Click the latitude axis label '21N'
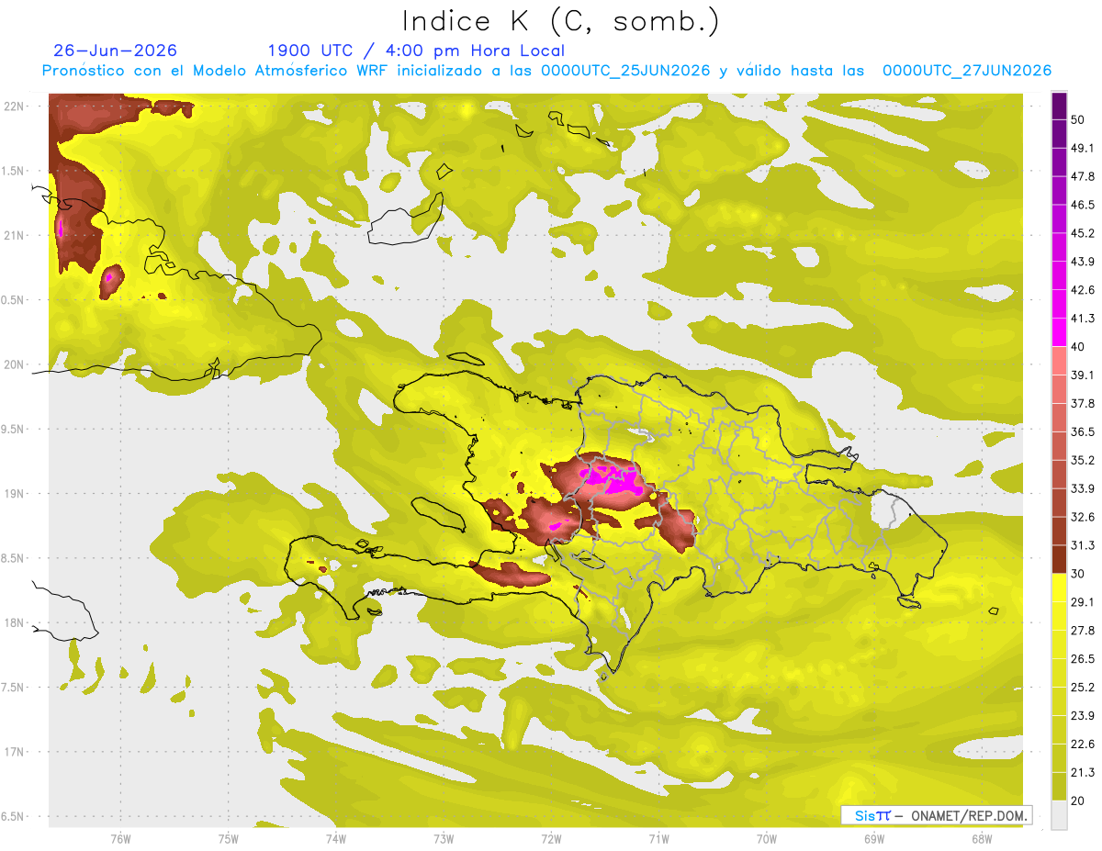1102x851 pixels. click(14, 235)
